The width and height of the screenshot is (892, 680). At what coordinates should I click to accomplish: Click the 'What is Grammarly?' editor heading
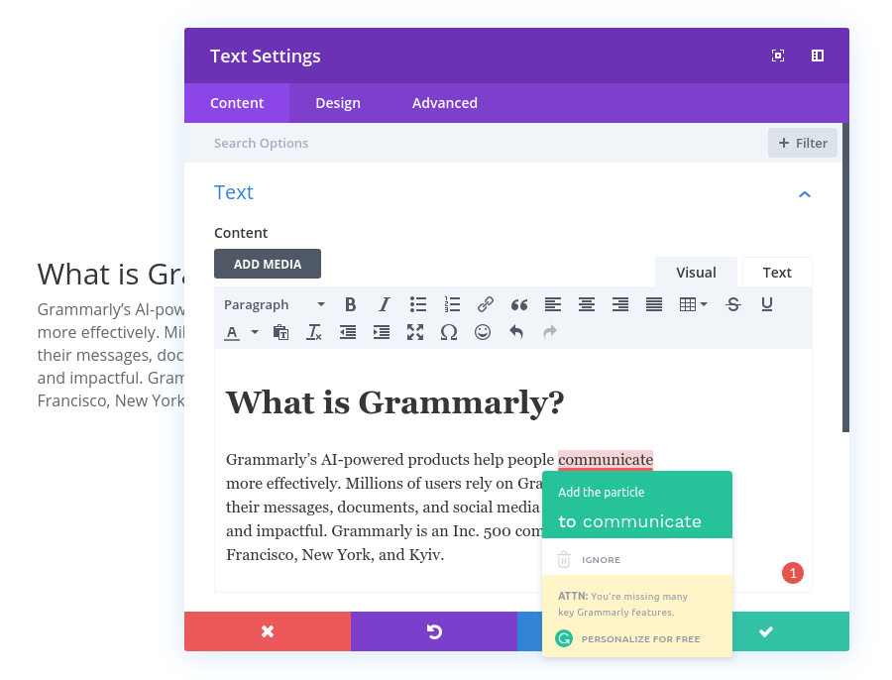394,402
